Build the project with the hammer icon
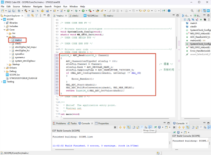Screen dimensions: 211x155 coord(26,11)
